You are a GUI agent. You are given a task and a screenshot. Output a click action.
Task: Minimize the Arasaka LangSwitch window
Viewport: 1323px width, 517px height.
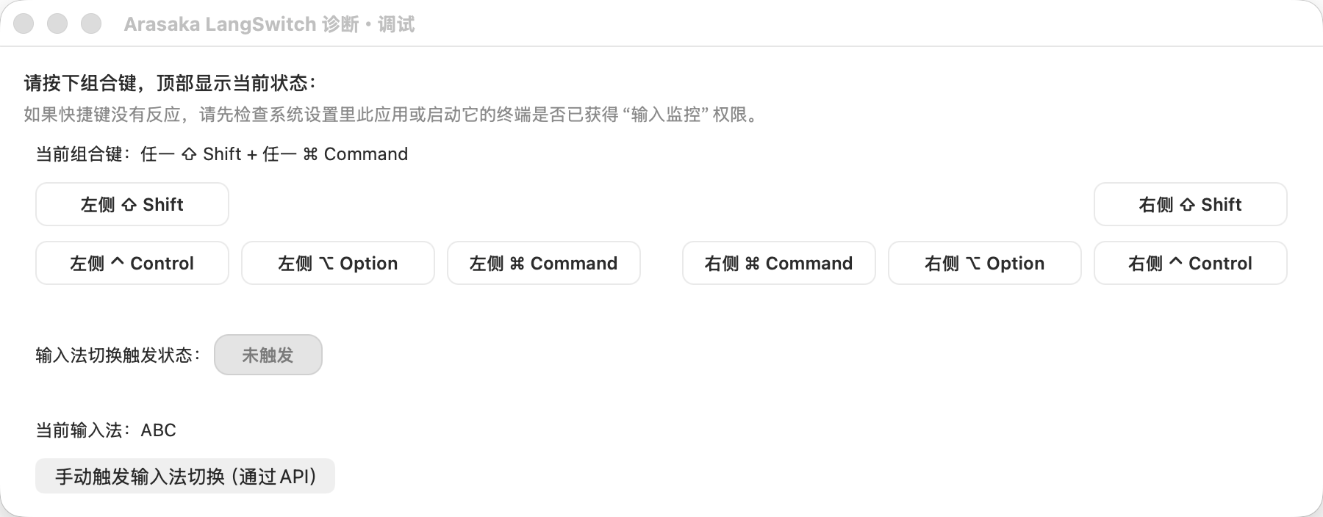tap(57, 24)
